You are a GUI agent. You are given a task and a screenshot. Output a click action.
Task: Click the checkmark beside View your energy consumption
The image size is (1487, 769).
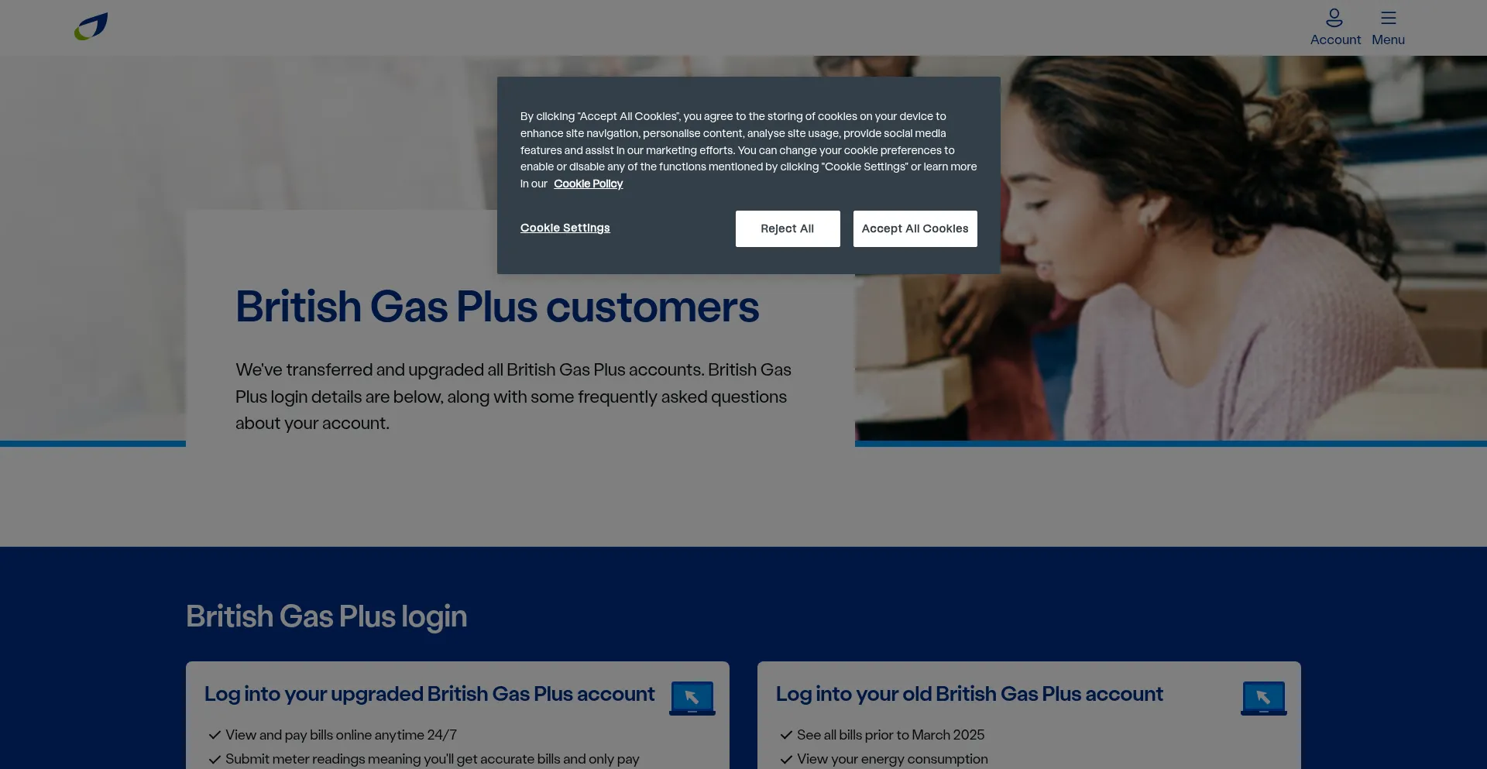coord(787,759)
